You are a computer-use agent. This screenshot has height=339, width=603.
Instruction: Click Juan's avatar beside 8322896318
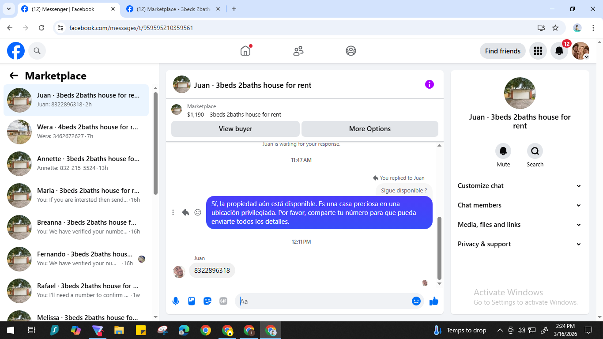click(179, 271)
